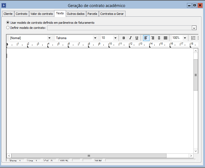Select 'Usar modelo de contrato definido' radio option
Viewport: 205px width, 168px height.
point(8,23)
